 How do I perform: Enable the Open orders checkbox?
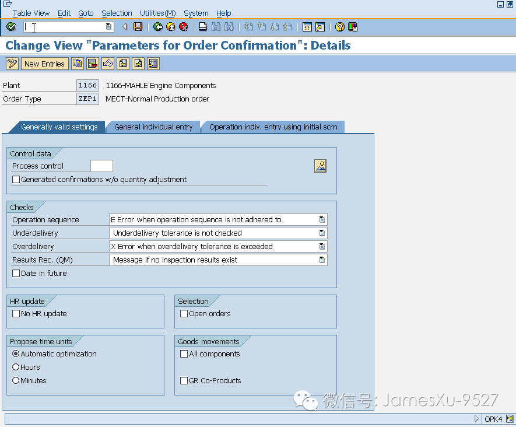tap(184, 313)
